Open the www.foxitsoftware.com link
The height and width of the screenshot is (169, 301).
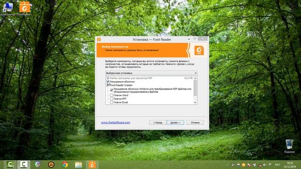tap(116, 123)
